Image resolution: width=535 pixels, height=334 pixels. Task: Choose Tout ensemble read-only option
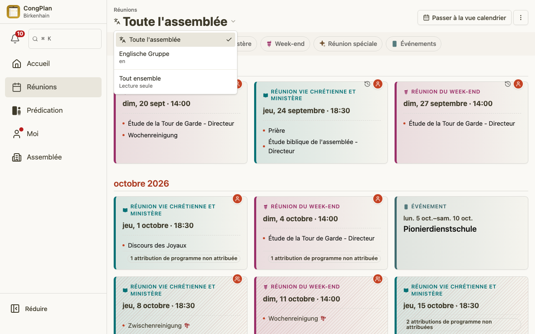pyautogui.click(x=176, y=82)
